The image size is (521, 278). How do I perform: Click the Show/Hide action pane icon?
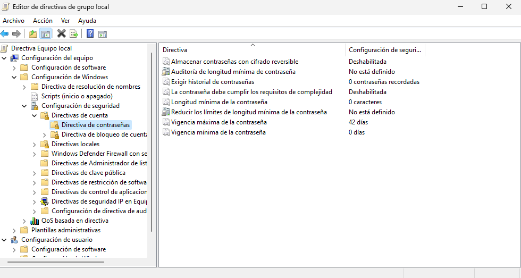(x=103, y=34)
